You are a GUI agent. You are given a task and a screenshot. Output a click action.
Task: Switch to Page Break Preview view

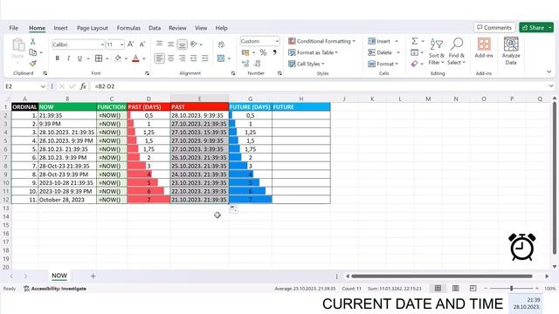pyautogui.click(x=473, y=288)
